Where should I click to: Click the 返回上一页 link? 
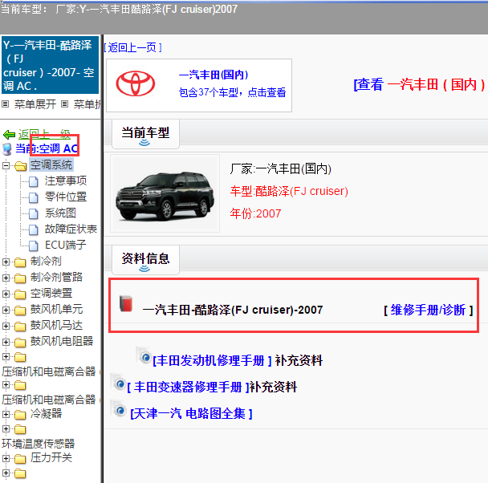(133, 47)
